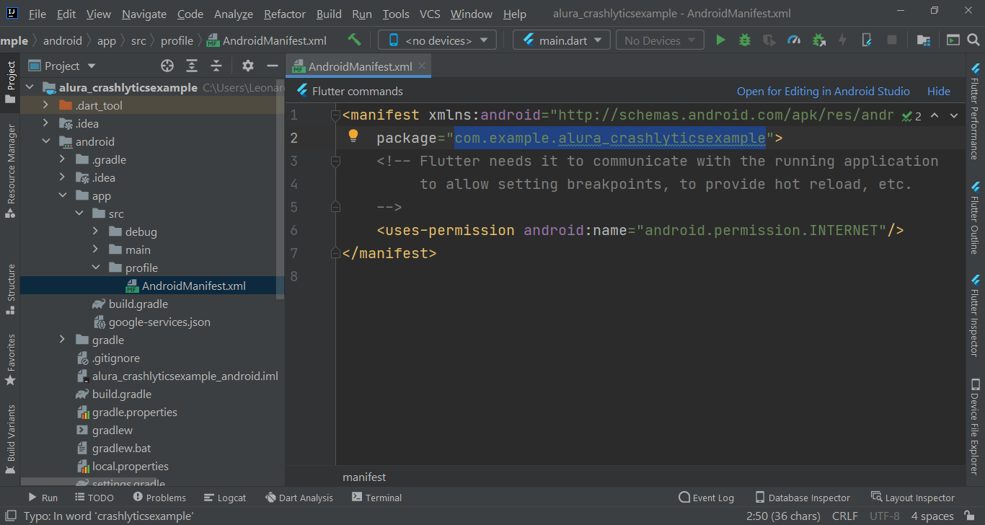Open the Refactor menu

tap(284, 13)
